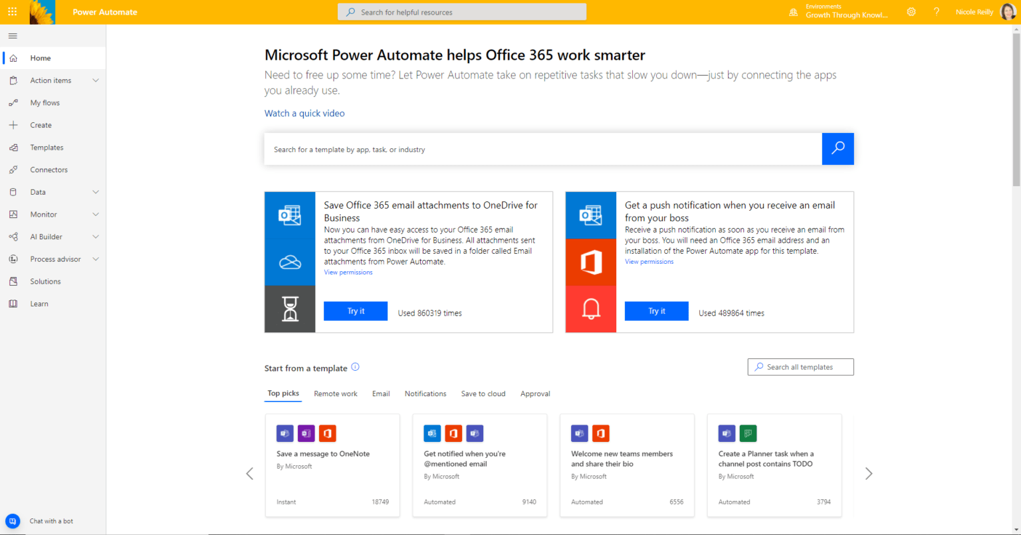1021x535 pixels.
Task: Click Try it on the email attachments template
Action: (x=355, y=310)
